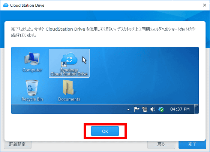Click the Cloud Station tray icon with checkmark
210x152 pixels.
(x=161, y=109)
